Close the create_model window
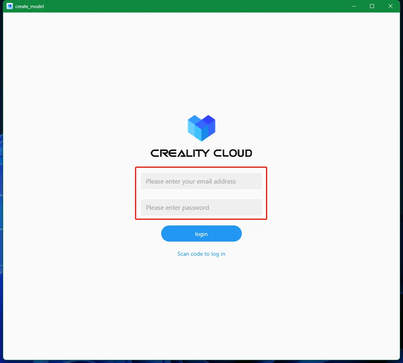Viewport: 403px width, 363px height. 391,6
